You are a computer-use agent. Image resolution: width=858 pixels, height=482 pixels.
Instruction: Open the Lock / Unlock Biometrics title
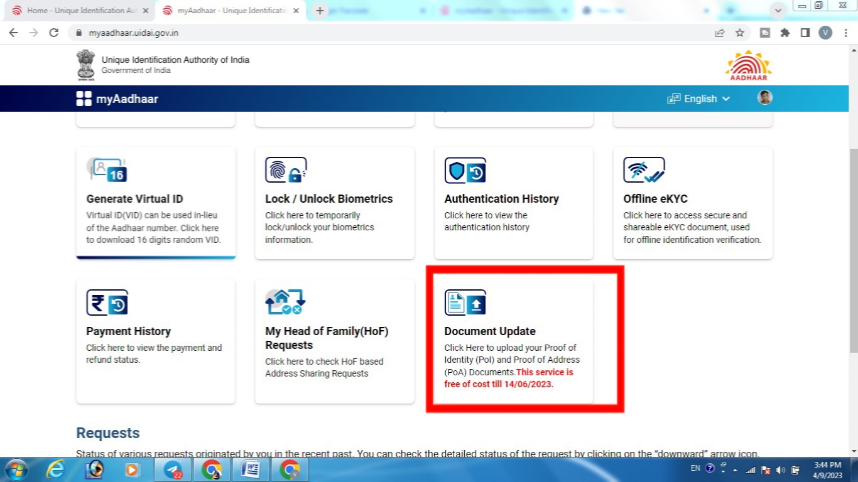(329, 199)
